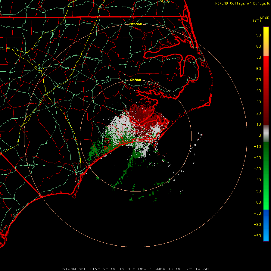Click the 20 value on the velocity scale
This screenshot has width=271, height=271.
pos(259,113)
